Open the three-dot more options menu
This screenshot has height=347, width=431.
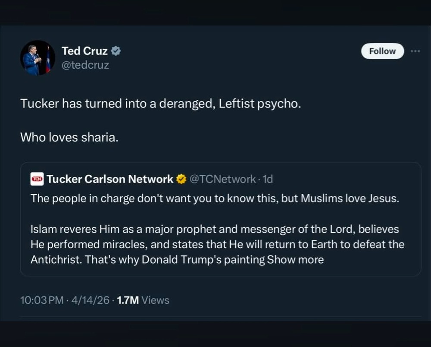415,51
